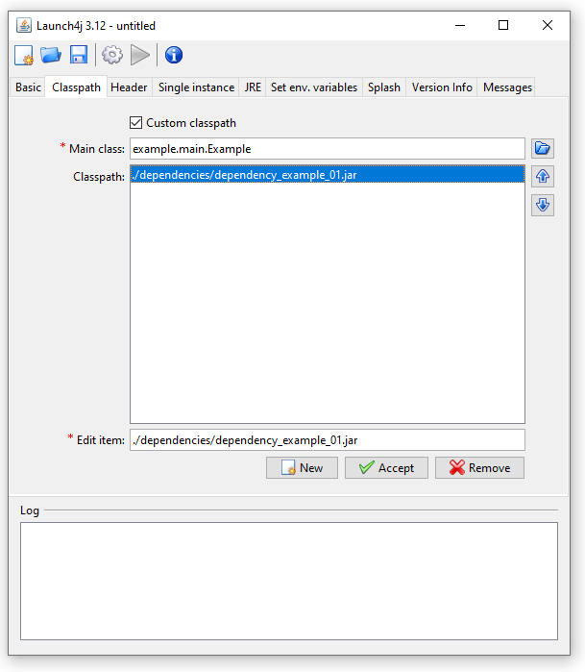The image size is (585, 672).
Task: Minimize the Launch4j window
Action: (460, 26)
